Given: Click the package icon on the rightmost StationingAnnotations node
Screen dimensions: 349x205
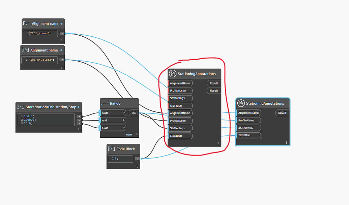Looking at the screenshot, I should point(241,103).
